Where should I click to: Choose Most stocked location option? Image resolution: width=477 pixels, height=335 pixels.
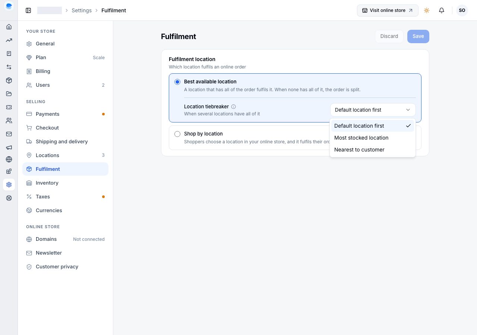click(x=373, y=138)
